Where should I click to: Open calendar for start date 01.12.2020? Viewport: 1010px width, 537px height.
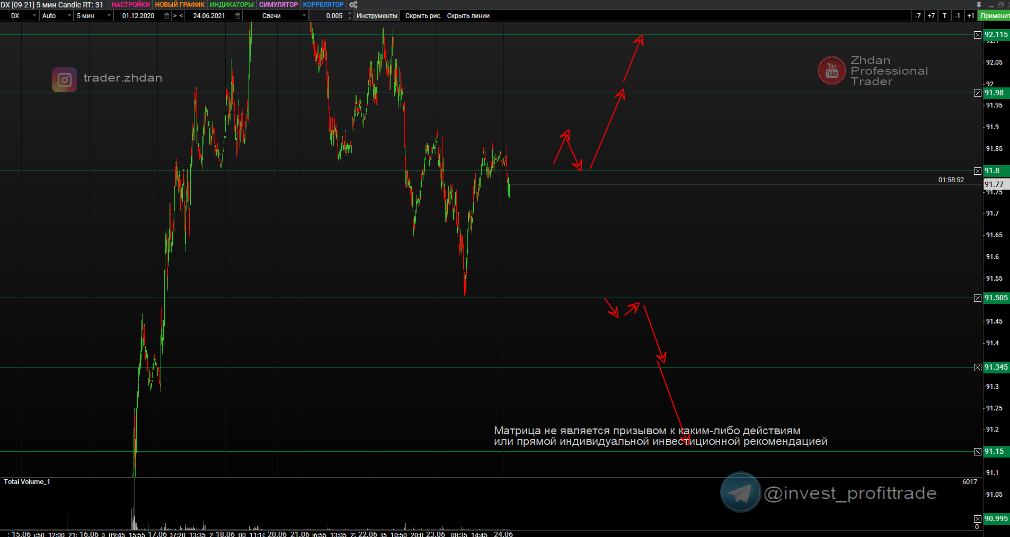click(x=166, y=16)
